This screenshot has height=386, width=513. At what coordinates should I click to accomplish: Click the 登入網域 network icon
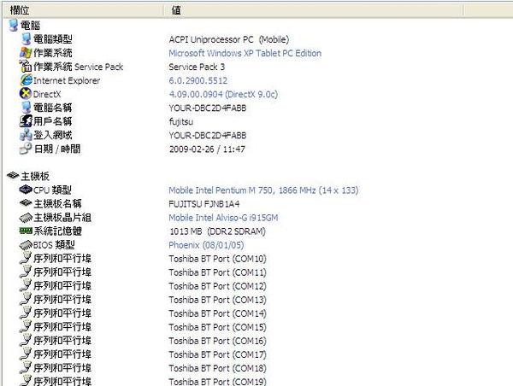click(26, 135)
